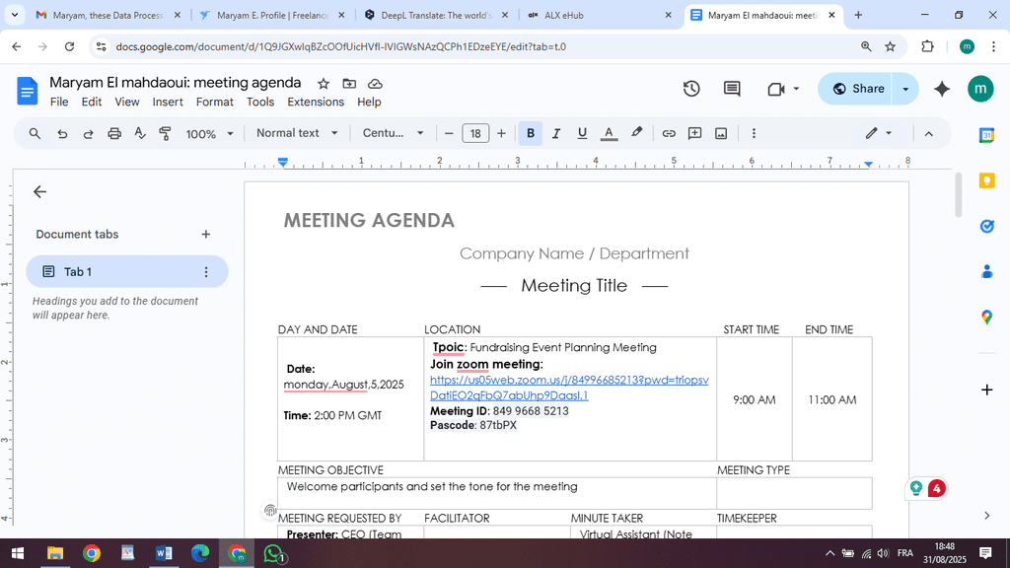Pick the highlight color pen
Screen dimensions: 1010x568
click(637, 133)
